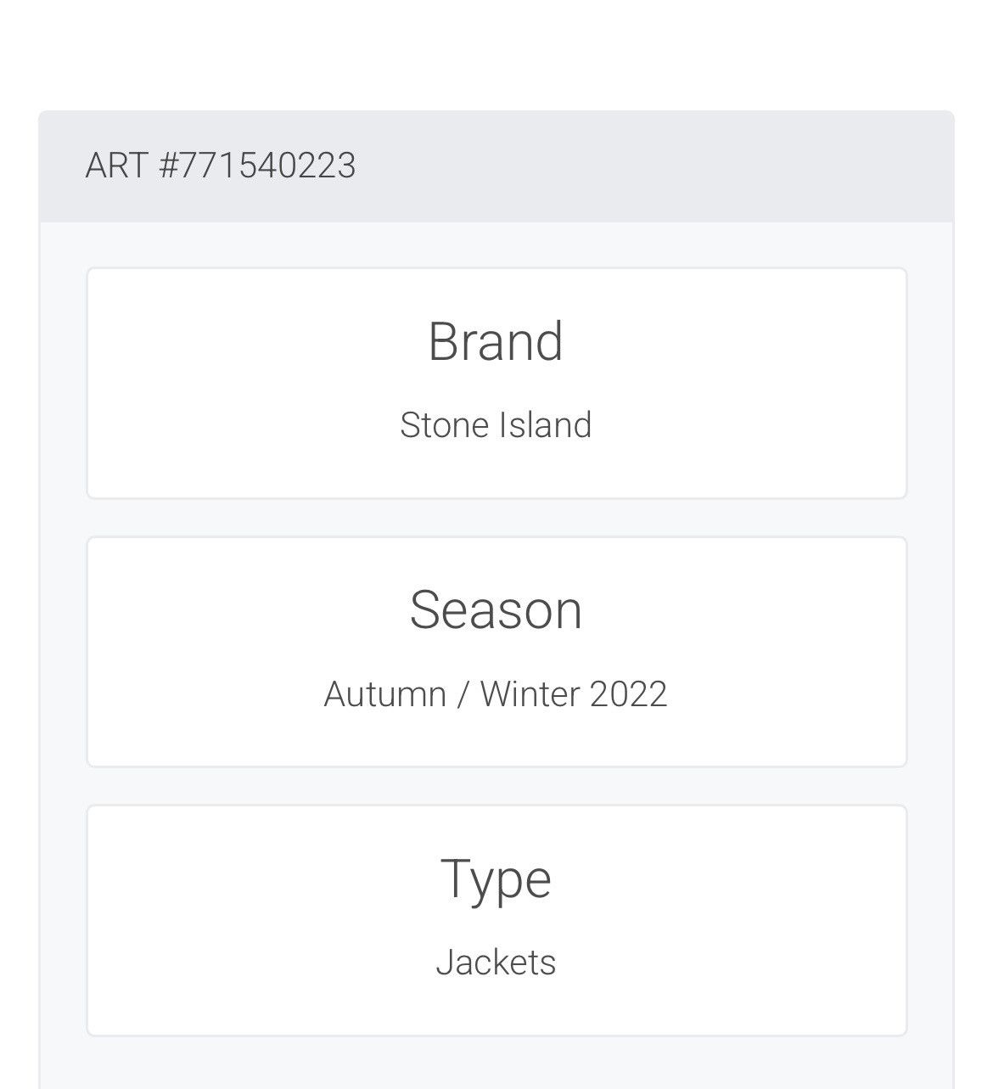Click the year 2022 in season value
993x1089 pixels.
(x=628, y=693)
